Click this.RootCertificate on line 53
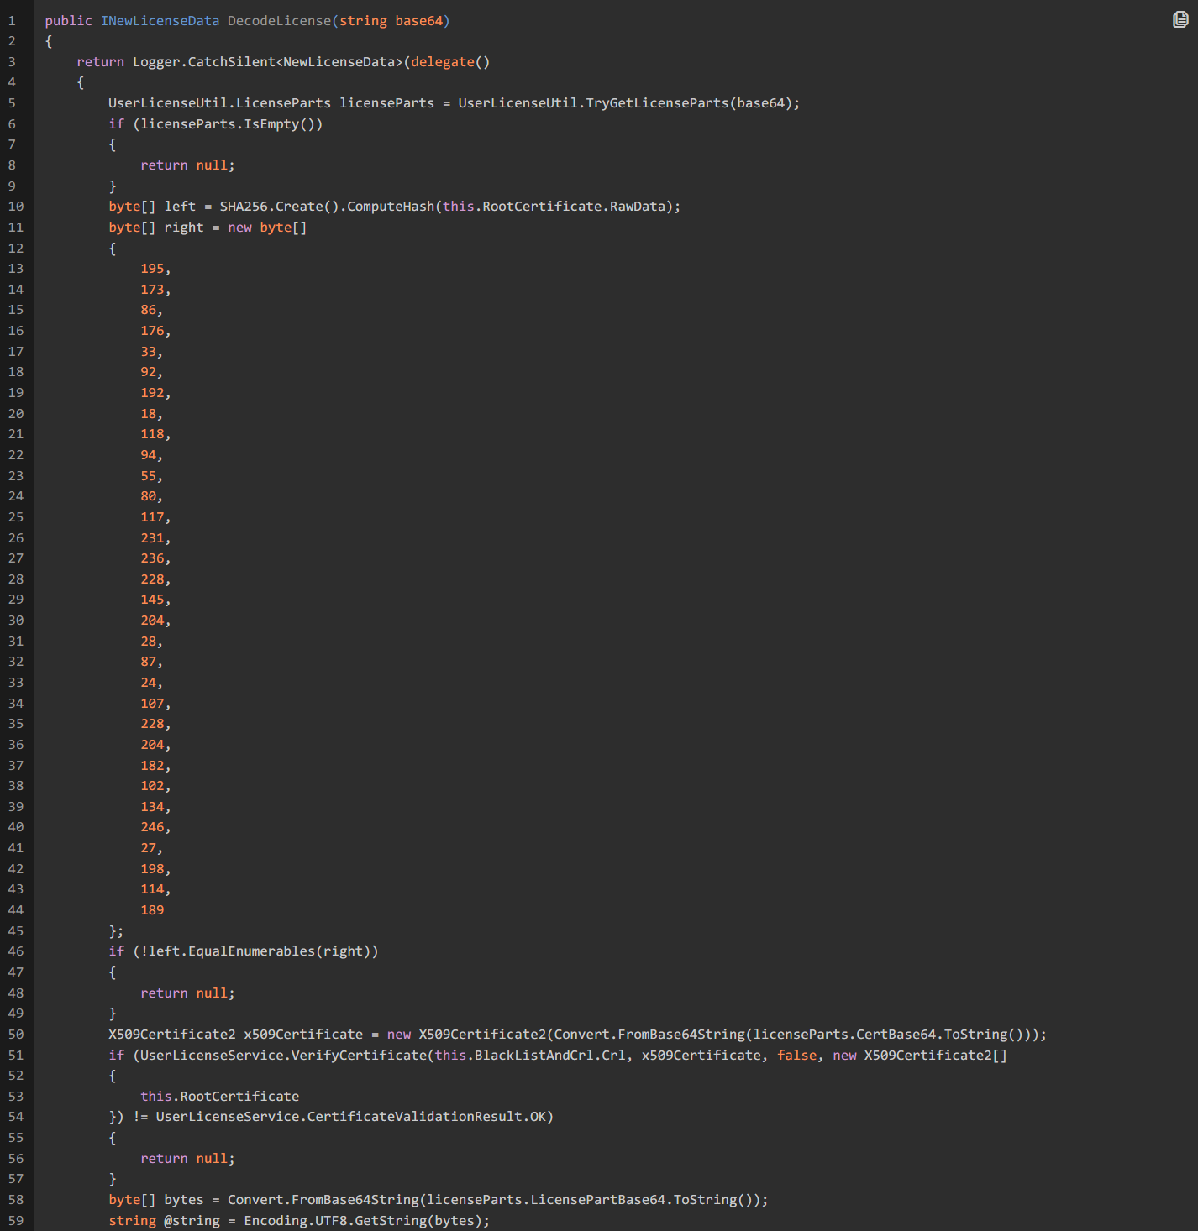The image size is (1198, 1231). (219, 1097)
